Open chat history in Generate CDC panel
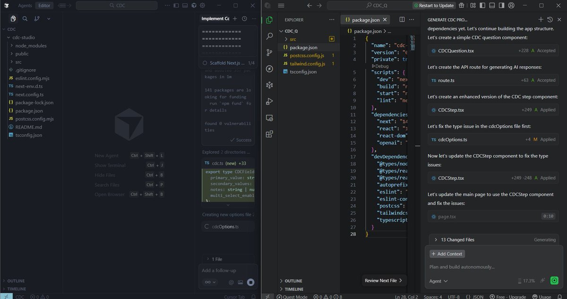The height and width of the screenshot is (299, 567). (x=550, y=20)
